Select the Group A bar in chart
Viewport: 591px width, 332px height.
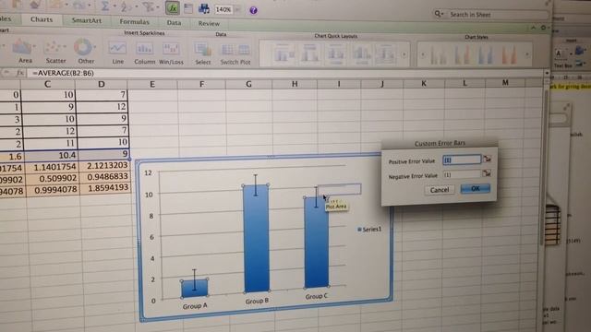coord(195,289)
